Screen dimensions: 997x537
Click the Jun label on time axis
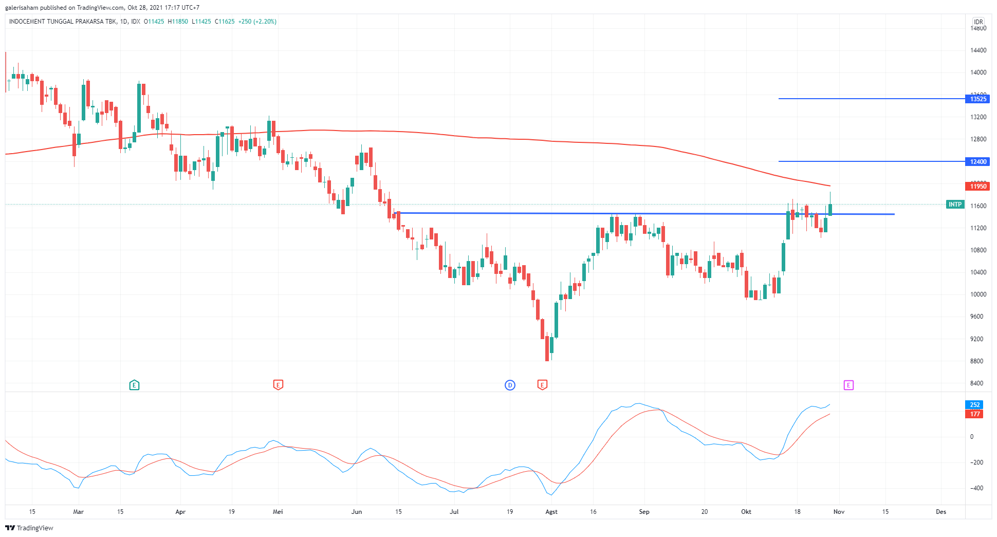pyautogui.click(x=357, y=512)
